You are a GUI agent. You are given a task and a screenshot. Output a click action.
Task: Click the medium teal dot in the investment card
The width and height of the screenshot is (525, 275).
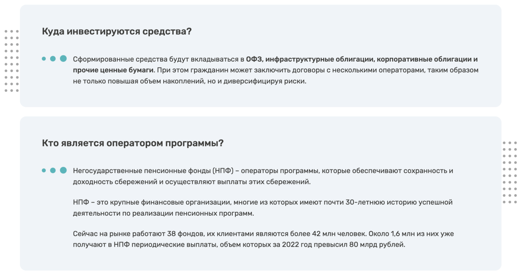[53, 59]
